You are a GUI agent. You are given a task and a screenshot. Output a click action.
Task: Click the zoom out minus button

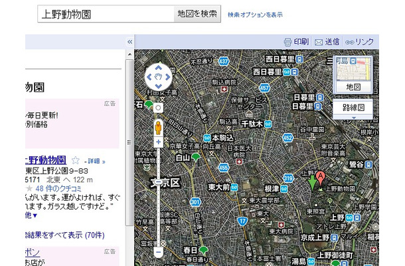158,252
